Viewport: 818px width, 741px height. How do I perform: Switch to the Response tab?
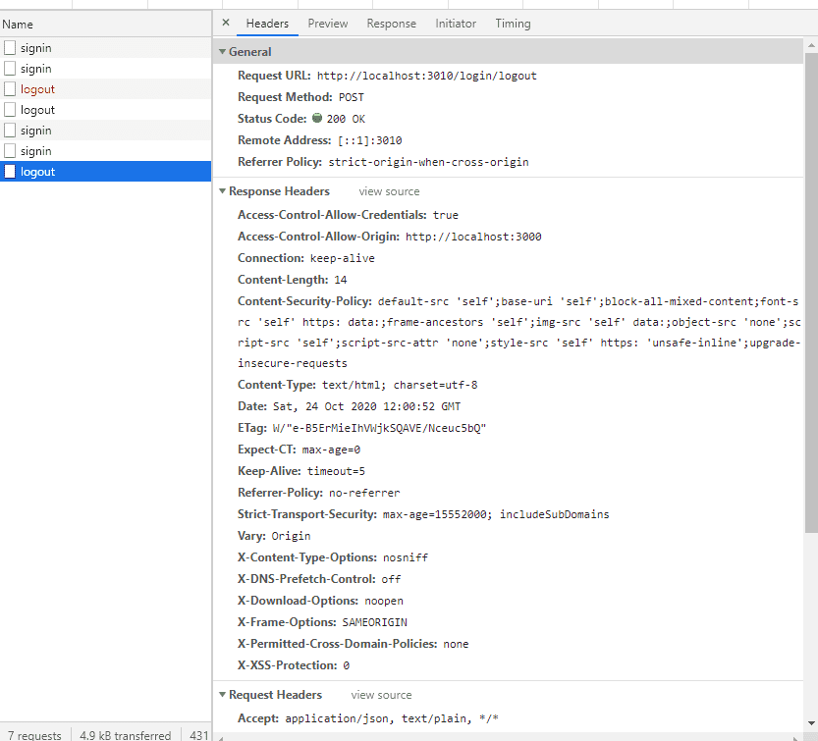pos(391,24)
